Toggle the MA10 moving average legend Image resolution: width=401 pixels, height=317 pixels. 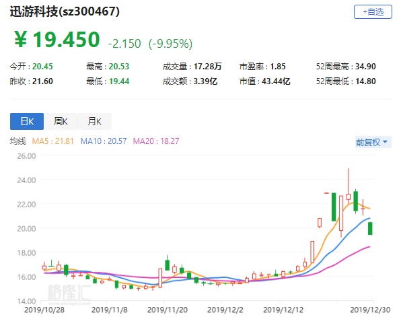(104, 141)
